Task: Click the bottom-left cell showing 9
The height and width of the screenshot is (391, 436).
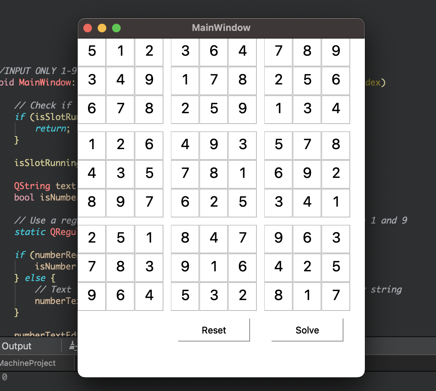Action: pyautogui.click(x=92, y=296)
